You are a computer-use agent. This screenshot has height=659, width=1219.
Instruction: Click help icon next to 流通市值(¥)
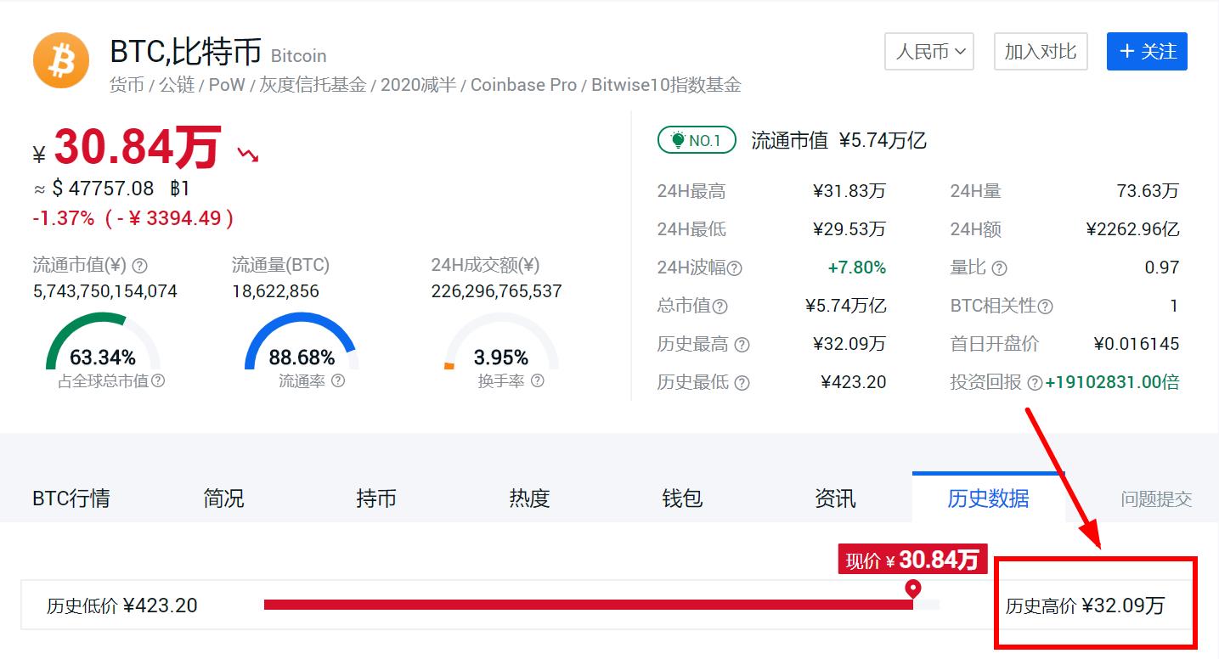[x=140, y=266]
